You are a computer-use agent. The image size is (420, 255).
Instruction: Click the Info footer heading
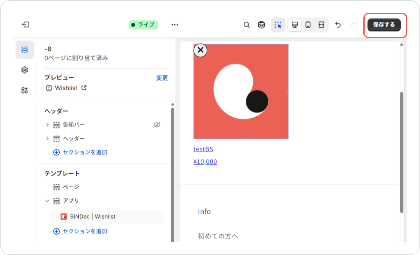(204, 212)
